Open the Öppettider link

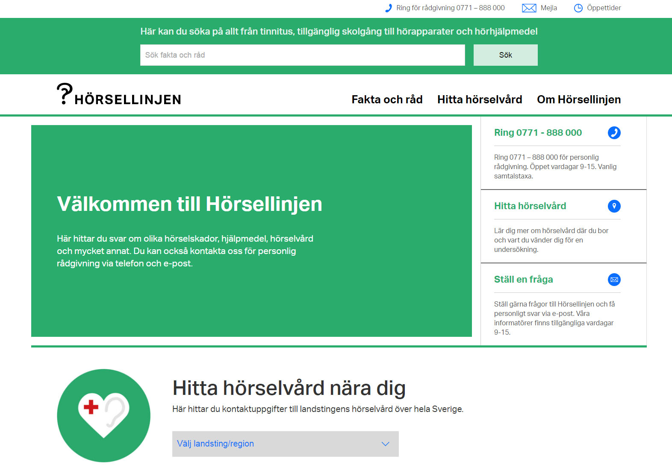[x=604, y=8]
